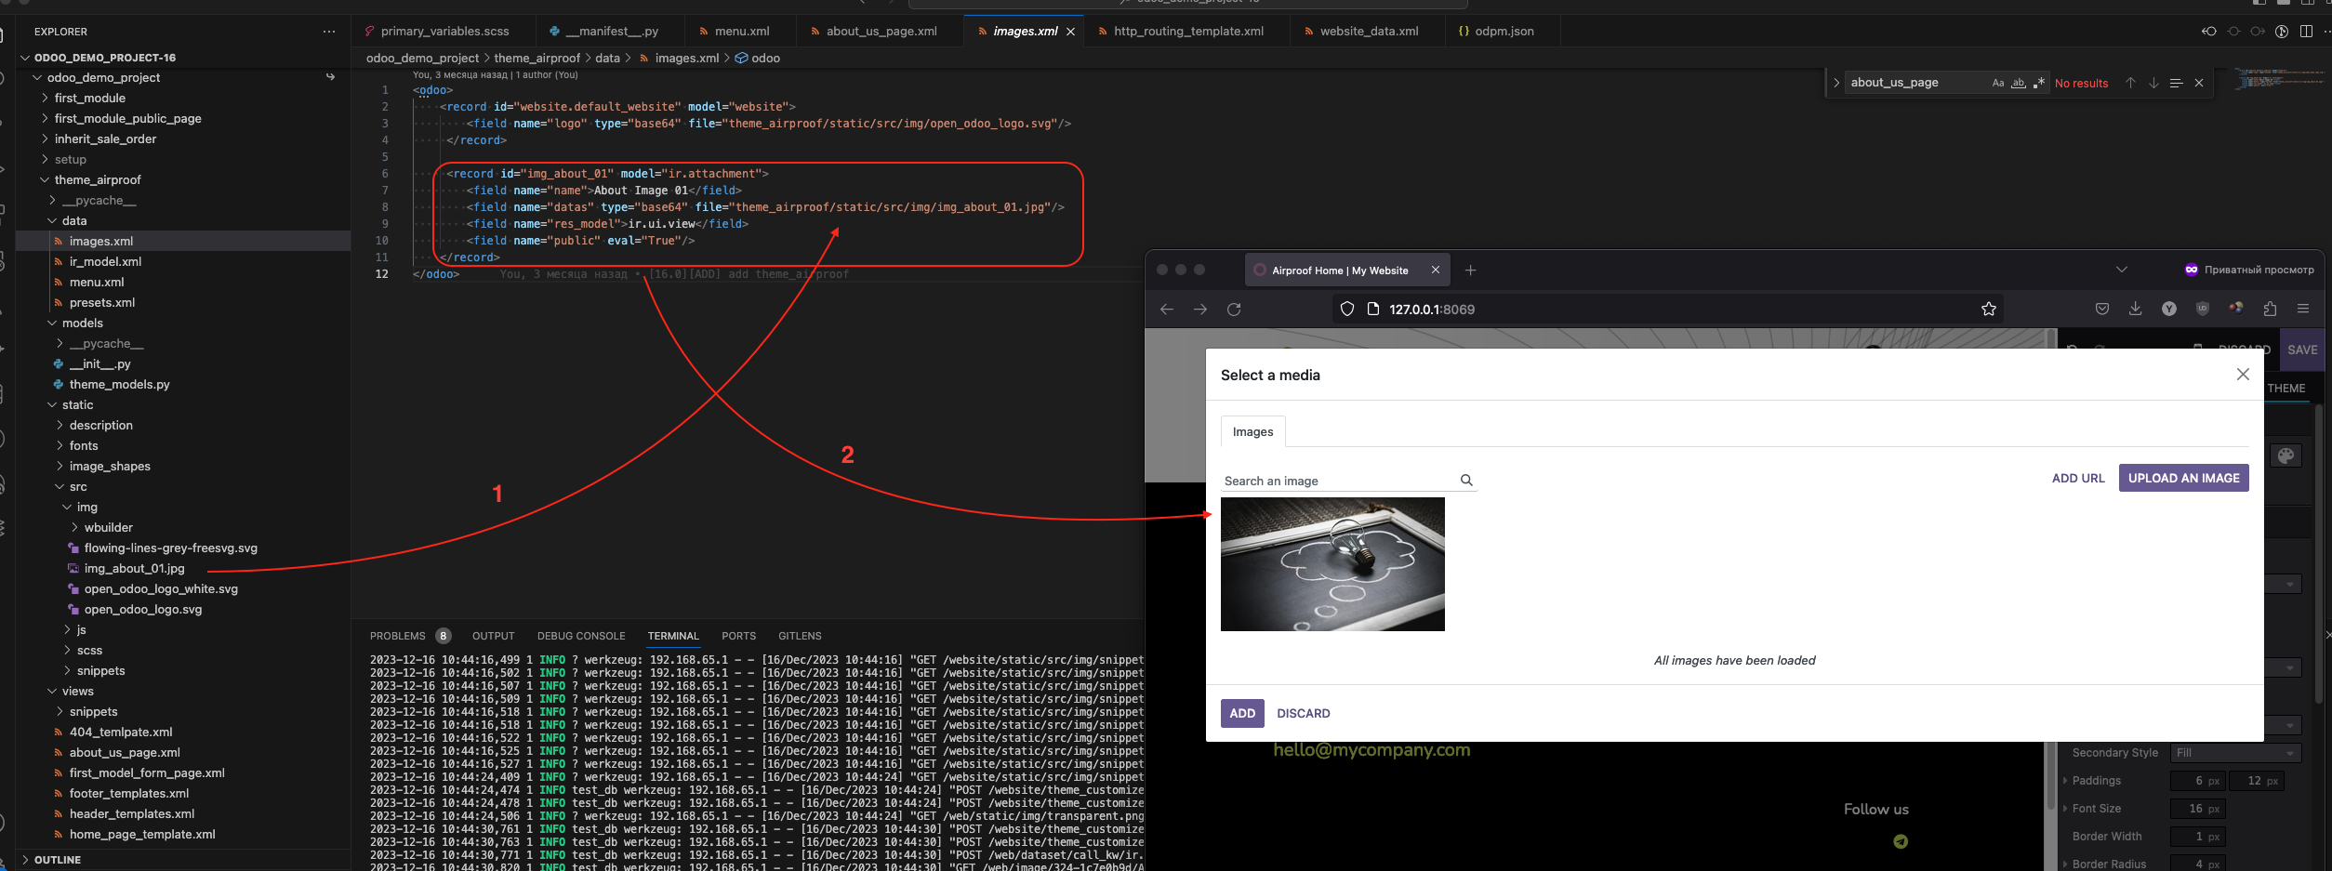Open Explorer more actions ellipsis
Viewport: 2332px width, 871px height.
point(329,32)
